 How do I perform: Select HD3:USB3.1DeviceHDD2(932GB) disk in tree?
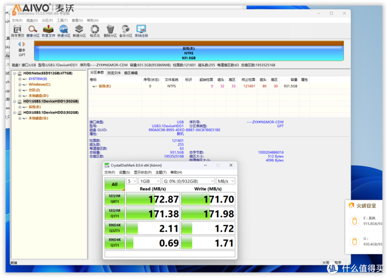(x=51, y=113)
